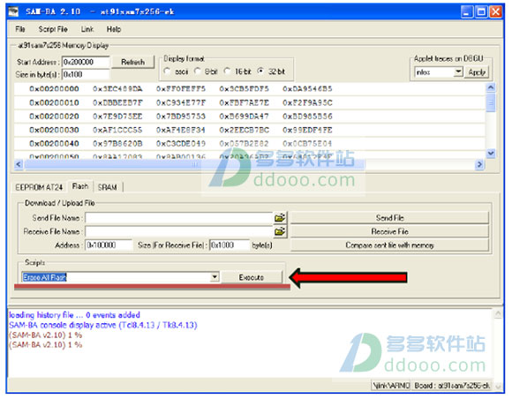Image resolution: width=512 pixels, height=399 pixels.
Task: Click memory value 0x97B8620B
Action: 117,144
